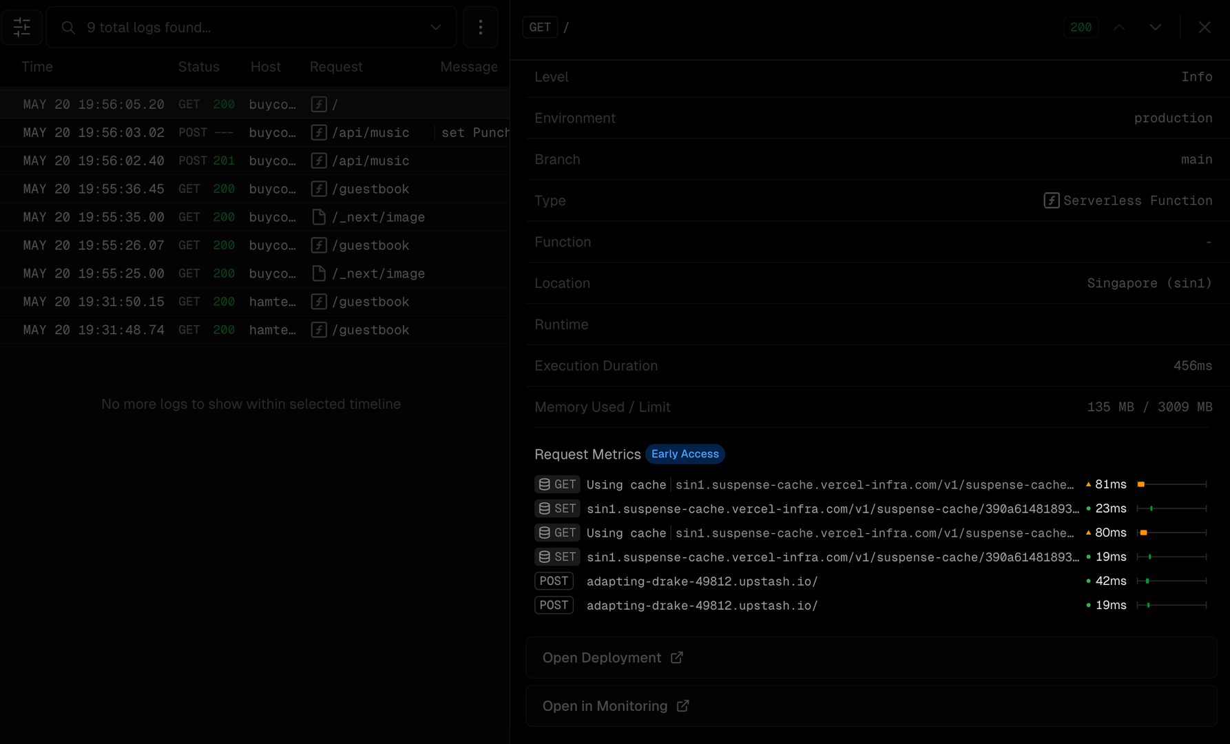The height and width of the screenshot is (744, 1230).
Task: Open the three-dot more options menu
Action: tap(480, 27)
